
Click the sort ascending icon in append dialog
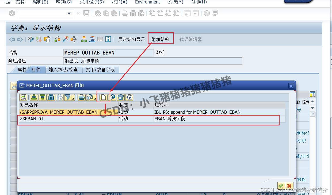tap(34, 97)
